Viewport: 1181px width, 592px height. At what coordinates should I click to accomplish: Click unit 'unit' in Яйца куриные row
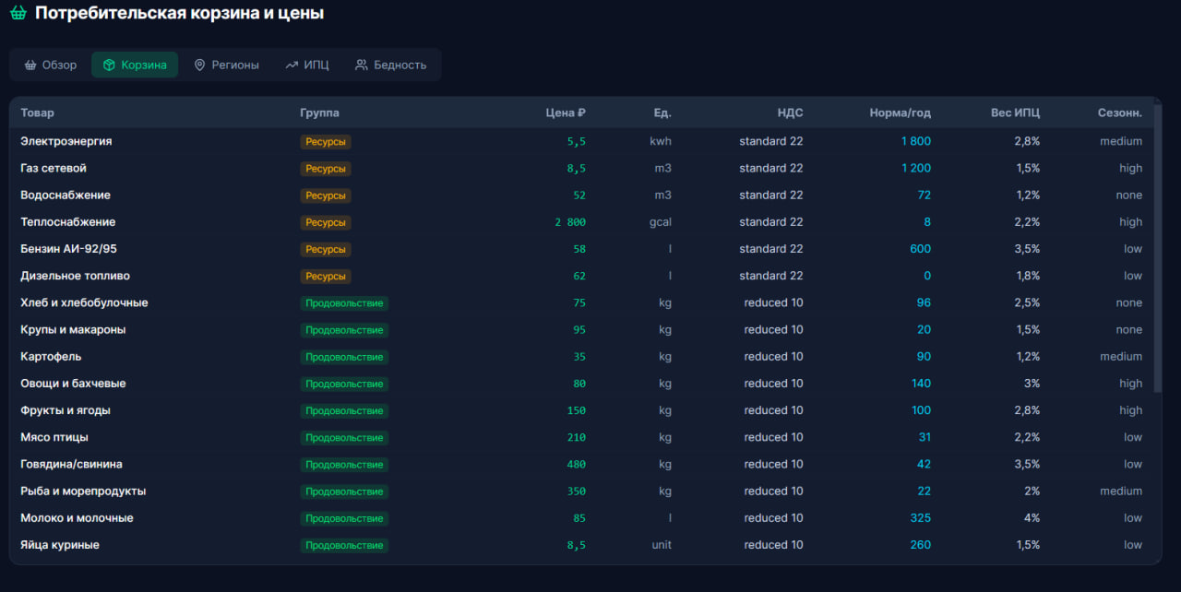662,545
